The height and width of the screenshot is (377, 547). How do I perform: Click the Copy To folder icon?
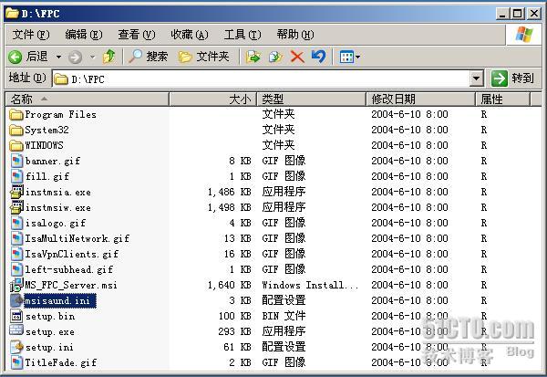(x=275, y=57)
